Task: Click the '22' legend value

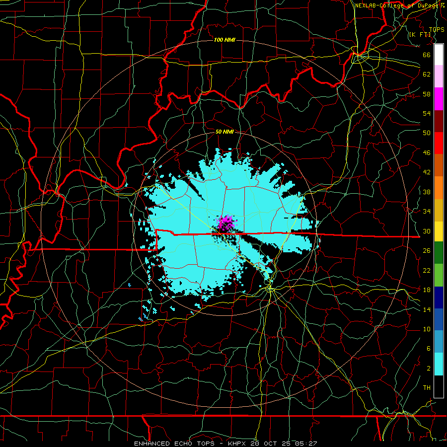Action: (427, 270)
